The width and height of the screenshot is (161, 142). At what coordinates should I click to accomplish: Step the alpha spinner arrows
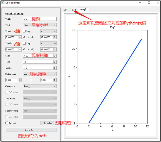(x=55, y=68)
